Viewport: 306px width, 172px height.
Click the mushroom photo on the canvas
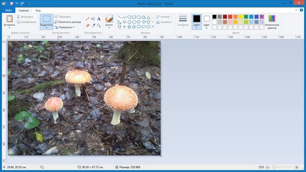point(84,98)
